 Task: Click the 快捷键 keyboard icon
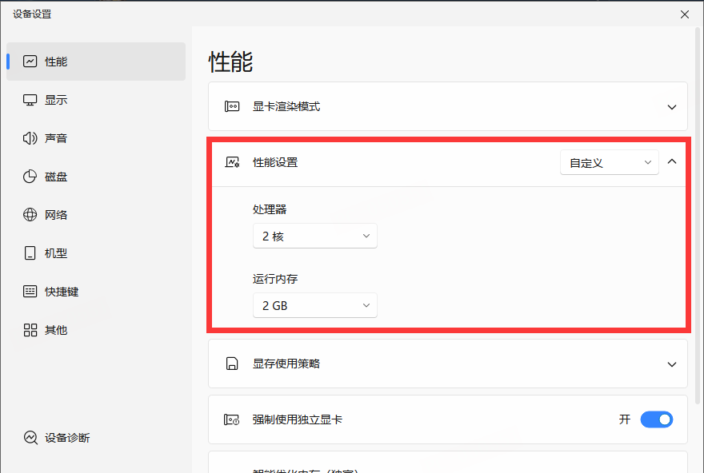[30, 292]
